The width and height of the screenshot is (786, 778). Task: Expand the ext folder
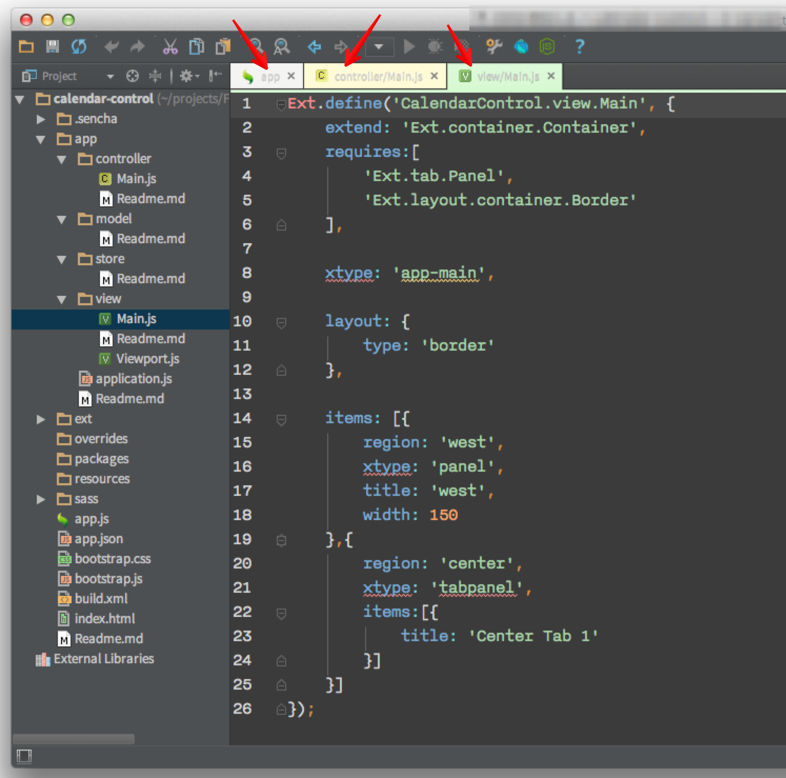tap(41, 420)
